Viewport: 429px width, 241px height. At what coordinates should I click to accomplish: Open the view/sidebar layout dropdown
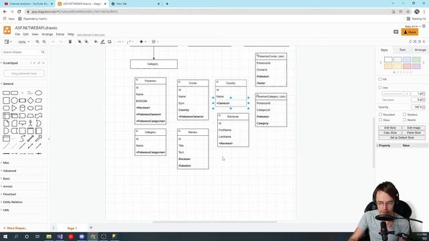pyautogui.click(x=8, y=42)
